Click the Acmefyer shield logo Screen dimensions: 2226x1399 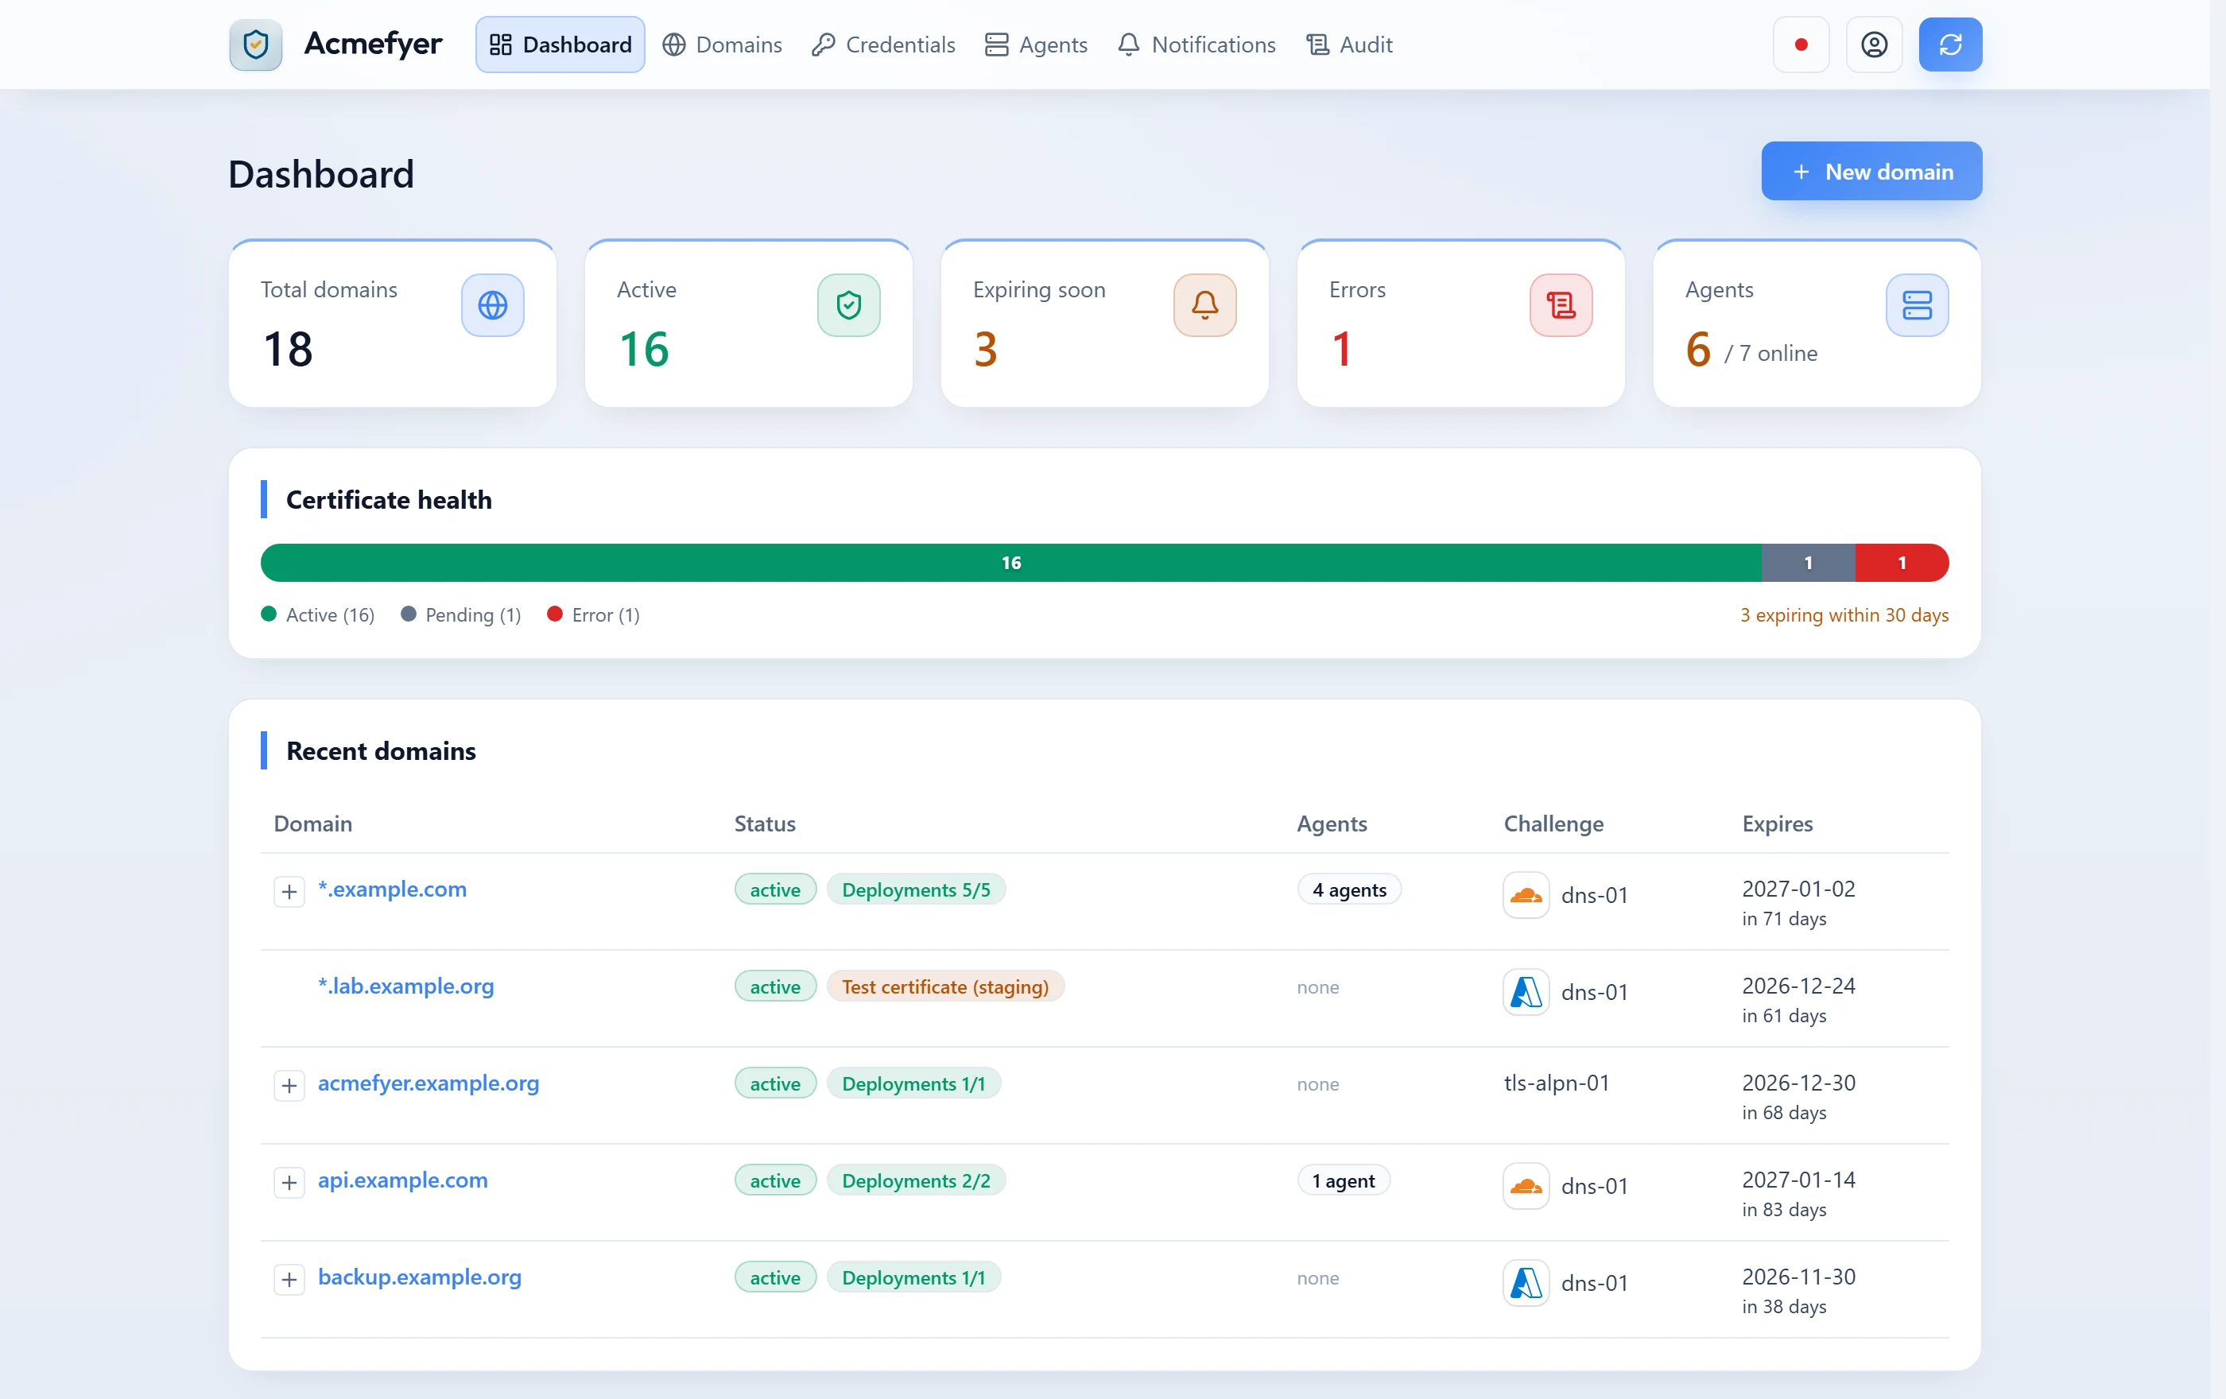pyautogui.click(x=256, y=45)
